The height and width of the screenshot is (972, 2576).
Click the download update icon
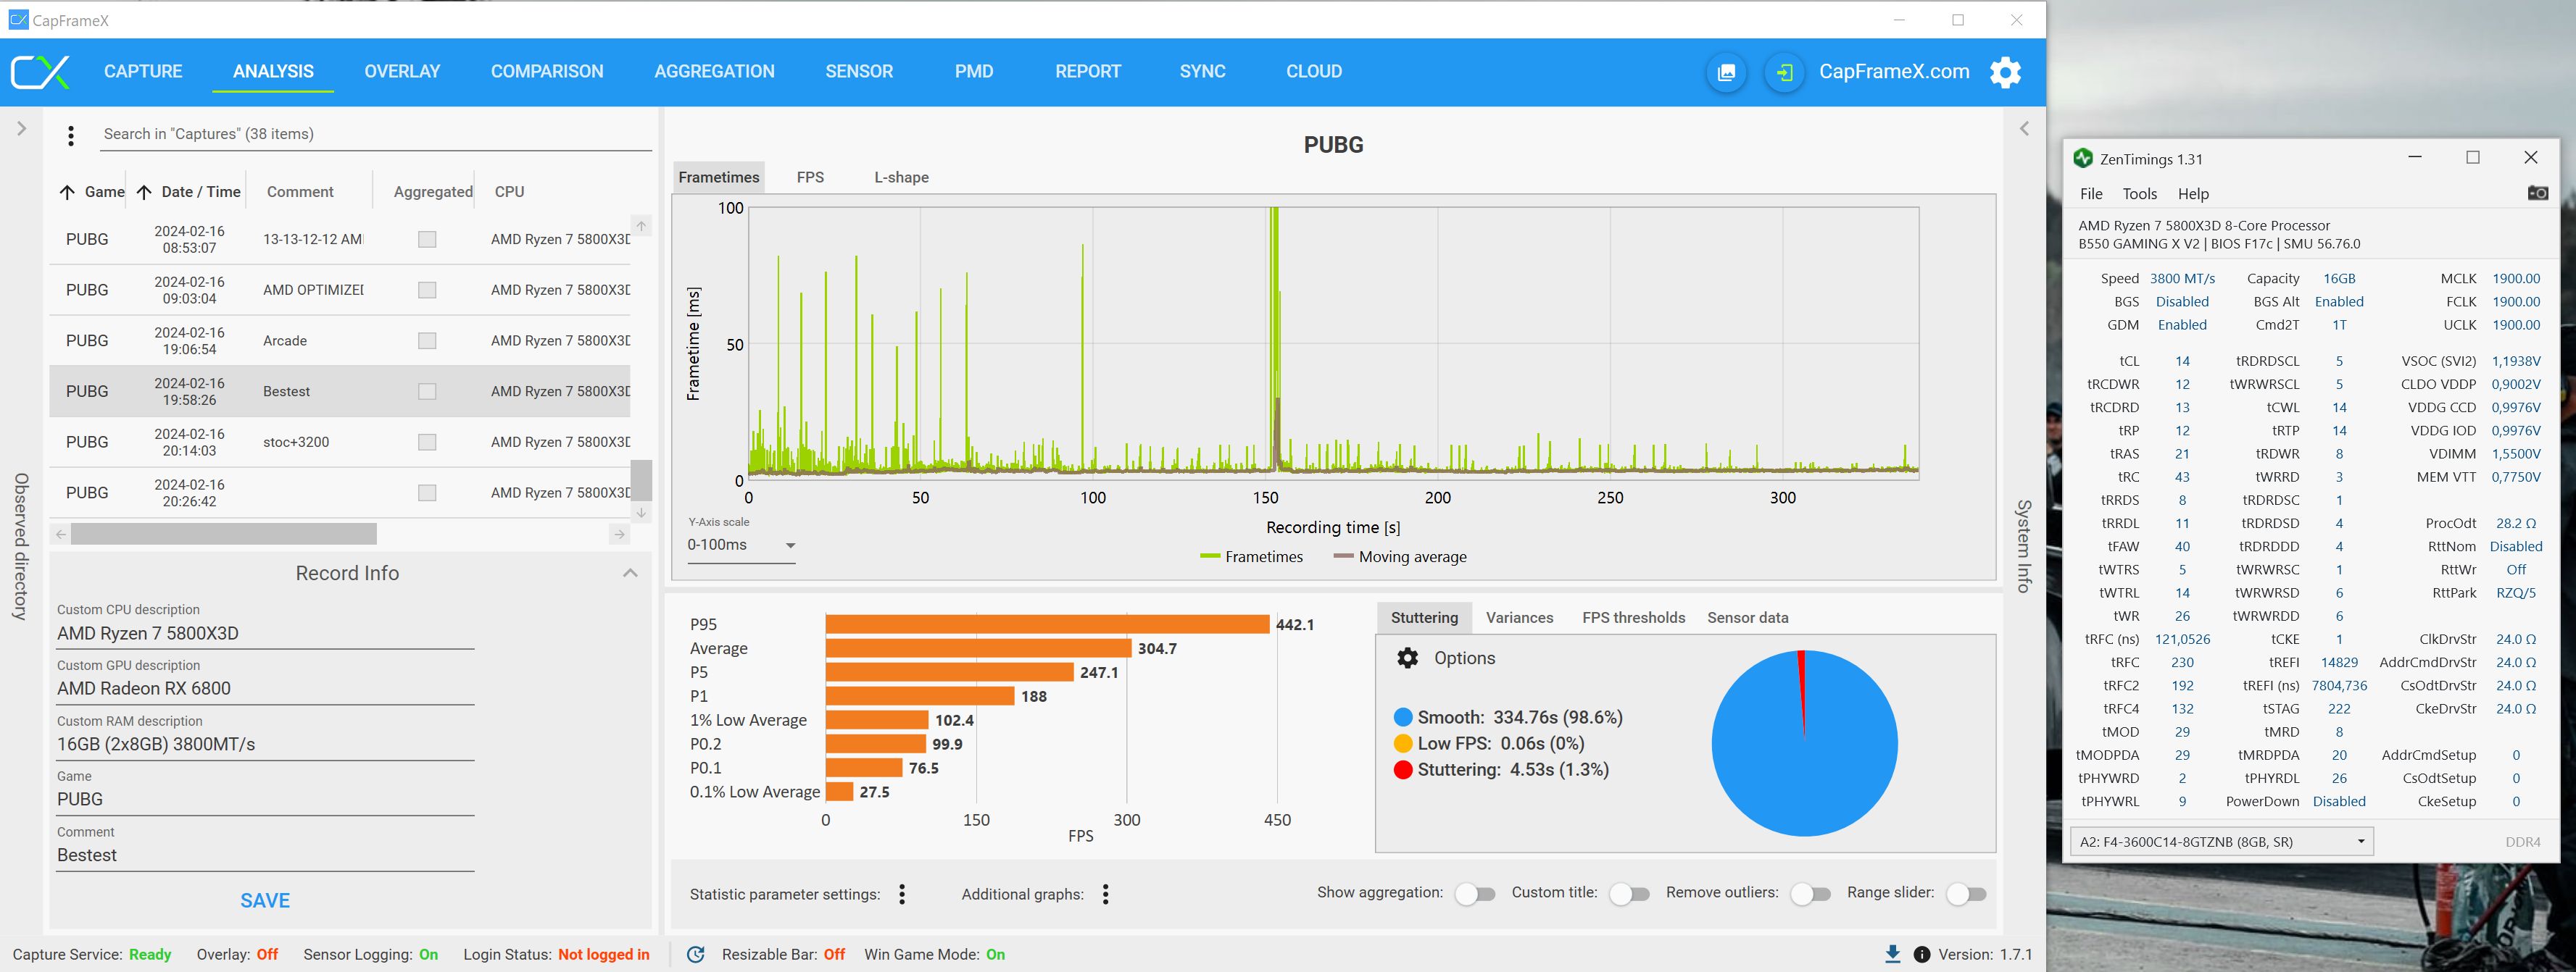[1892, 954]
